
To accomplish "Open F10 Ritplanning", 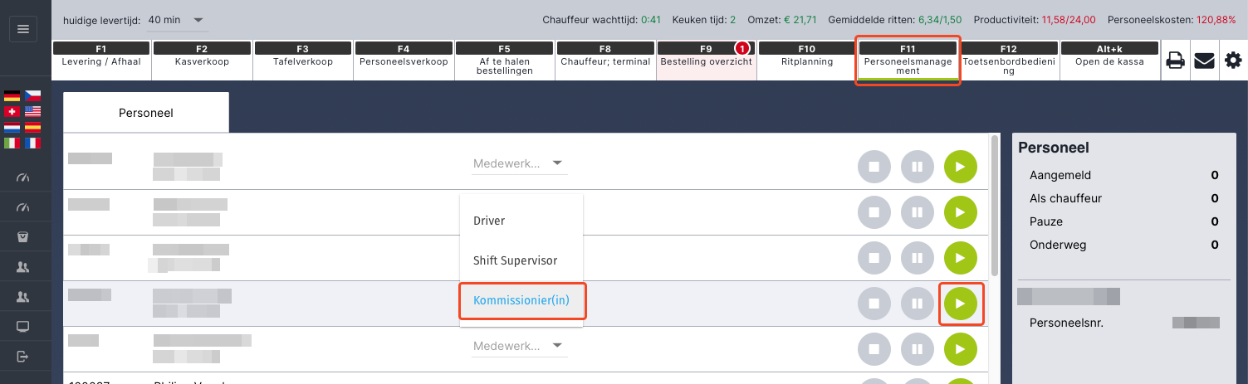I will [807, 61].
